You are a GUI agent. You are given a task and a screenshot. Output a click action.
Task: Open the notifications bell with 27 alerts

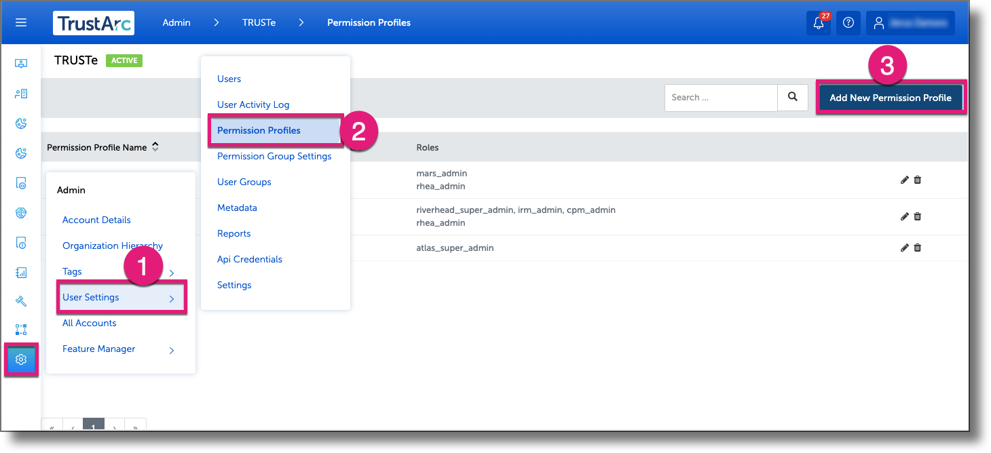click(819, 22)
